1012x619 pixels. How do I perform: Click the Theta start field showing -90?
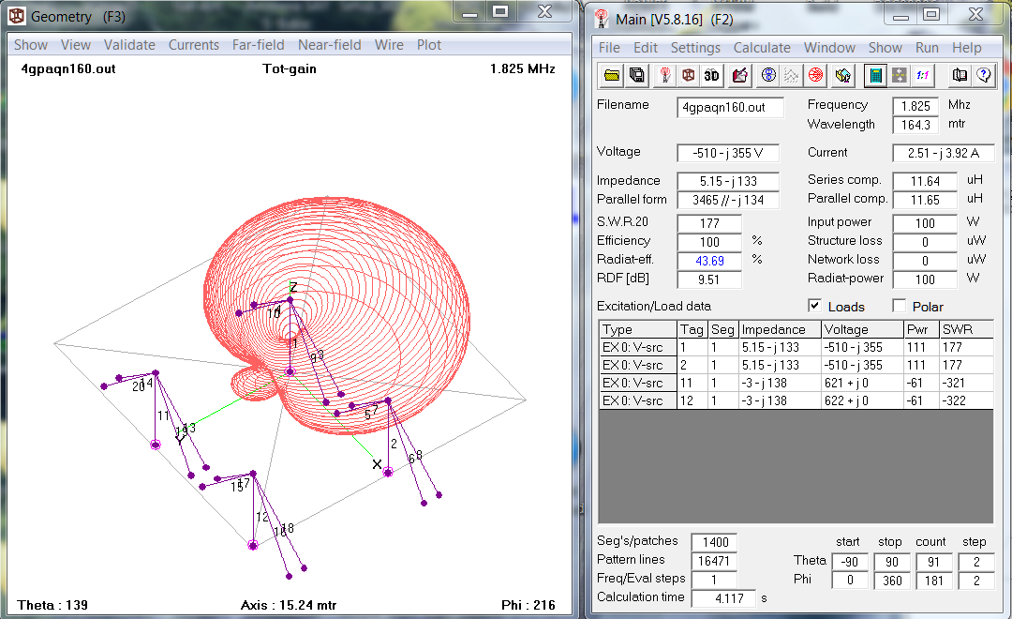(849, 562)
